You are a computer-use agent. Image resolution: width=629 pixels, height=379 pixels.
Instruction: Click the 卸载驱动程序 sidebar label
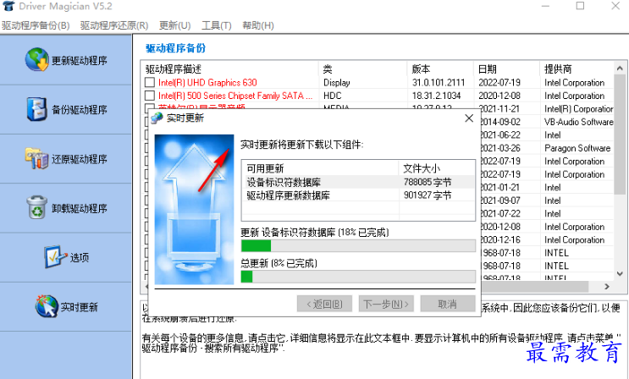coord(80,209)
